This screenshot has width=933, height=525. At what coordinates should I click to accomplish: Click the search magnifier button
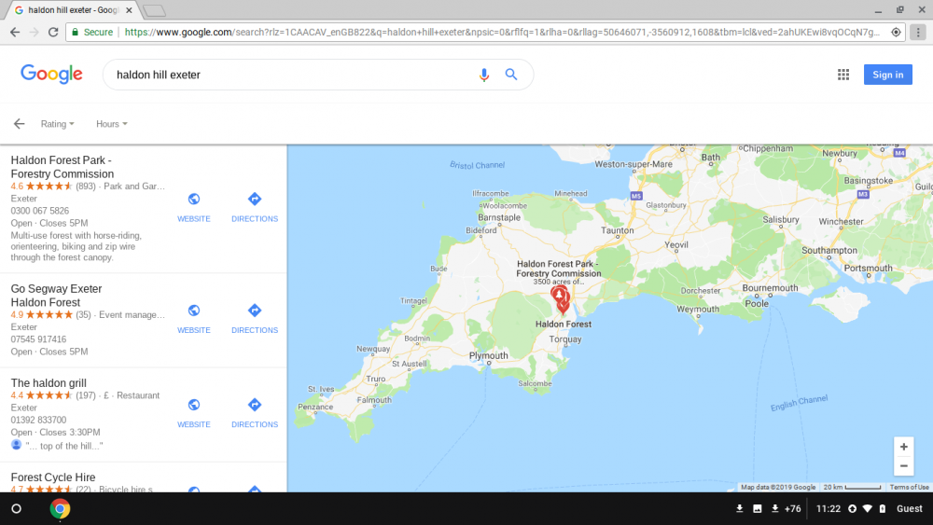pyautogui.click(x=511, y=75)
